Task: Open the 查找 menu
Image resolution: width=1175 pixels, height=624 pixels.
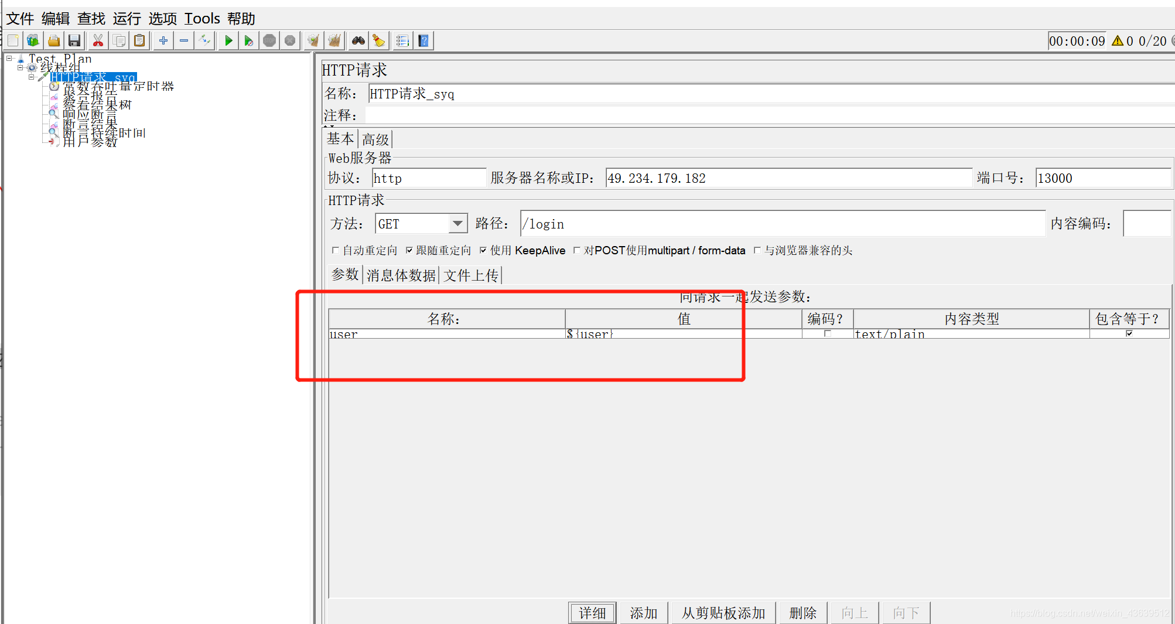Action: 91,19
